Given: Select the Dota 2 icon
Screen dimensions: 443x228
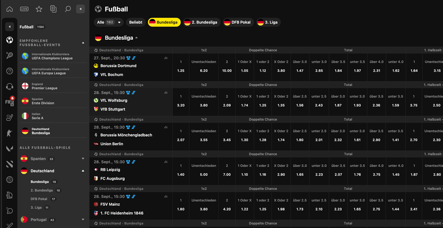Looking at the screenshot, I should click(10, 164).
